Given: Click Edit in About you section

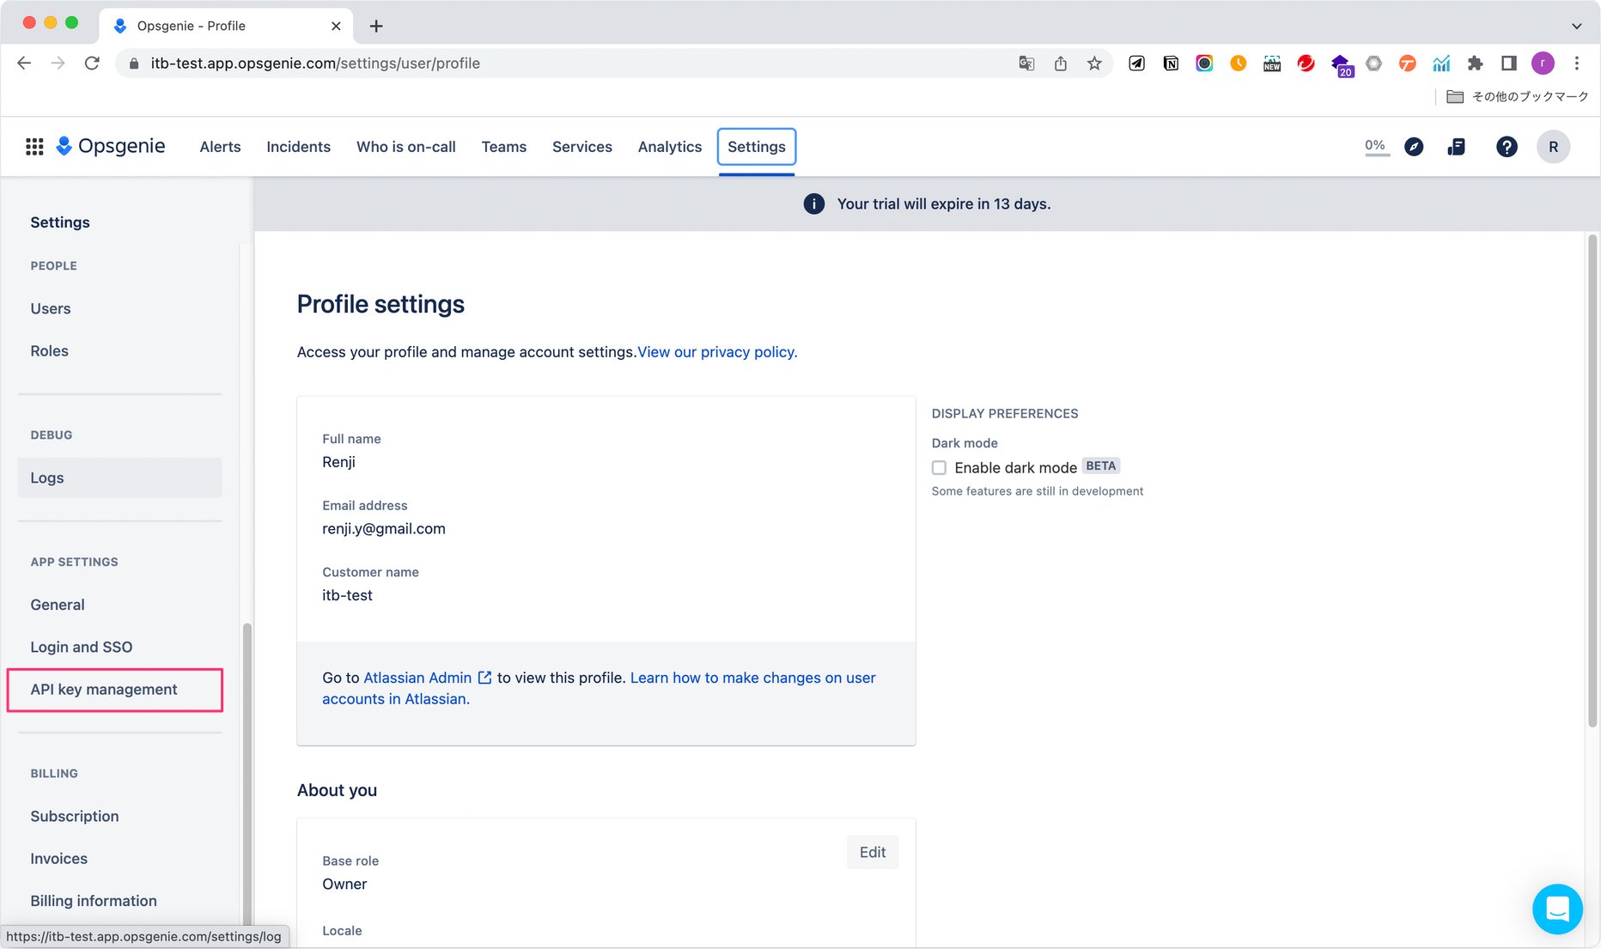Looking at the screenshot, I should click(x=872, y=852).
